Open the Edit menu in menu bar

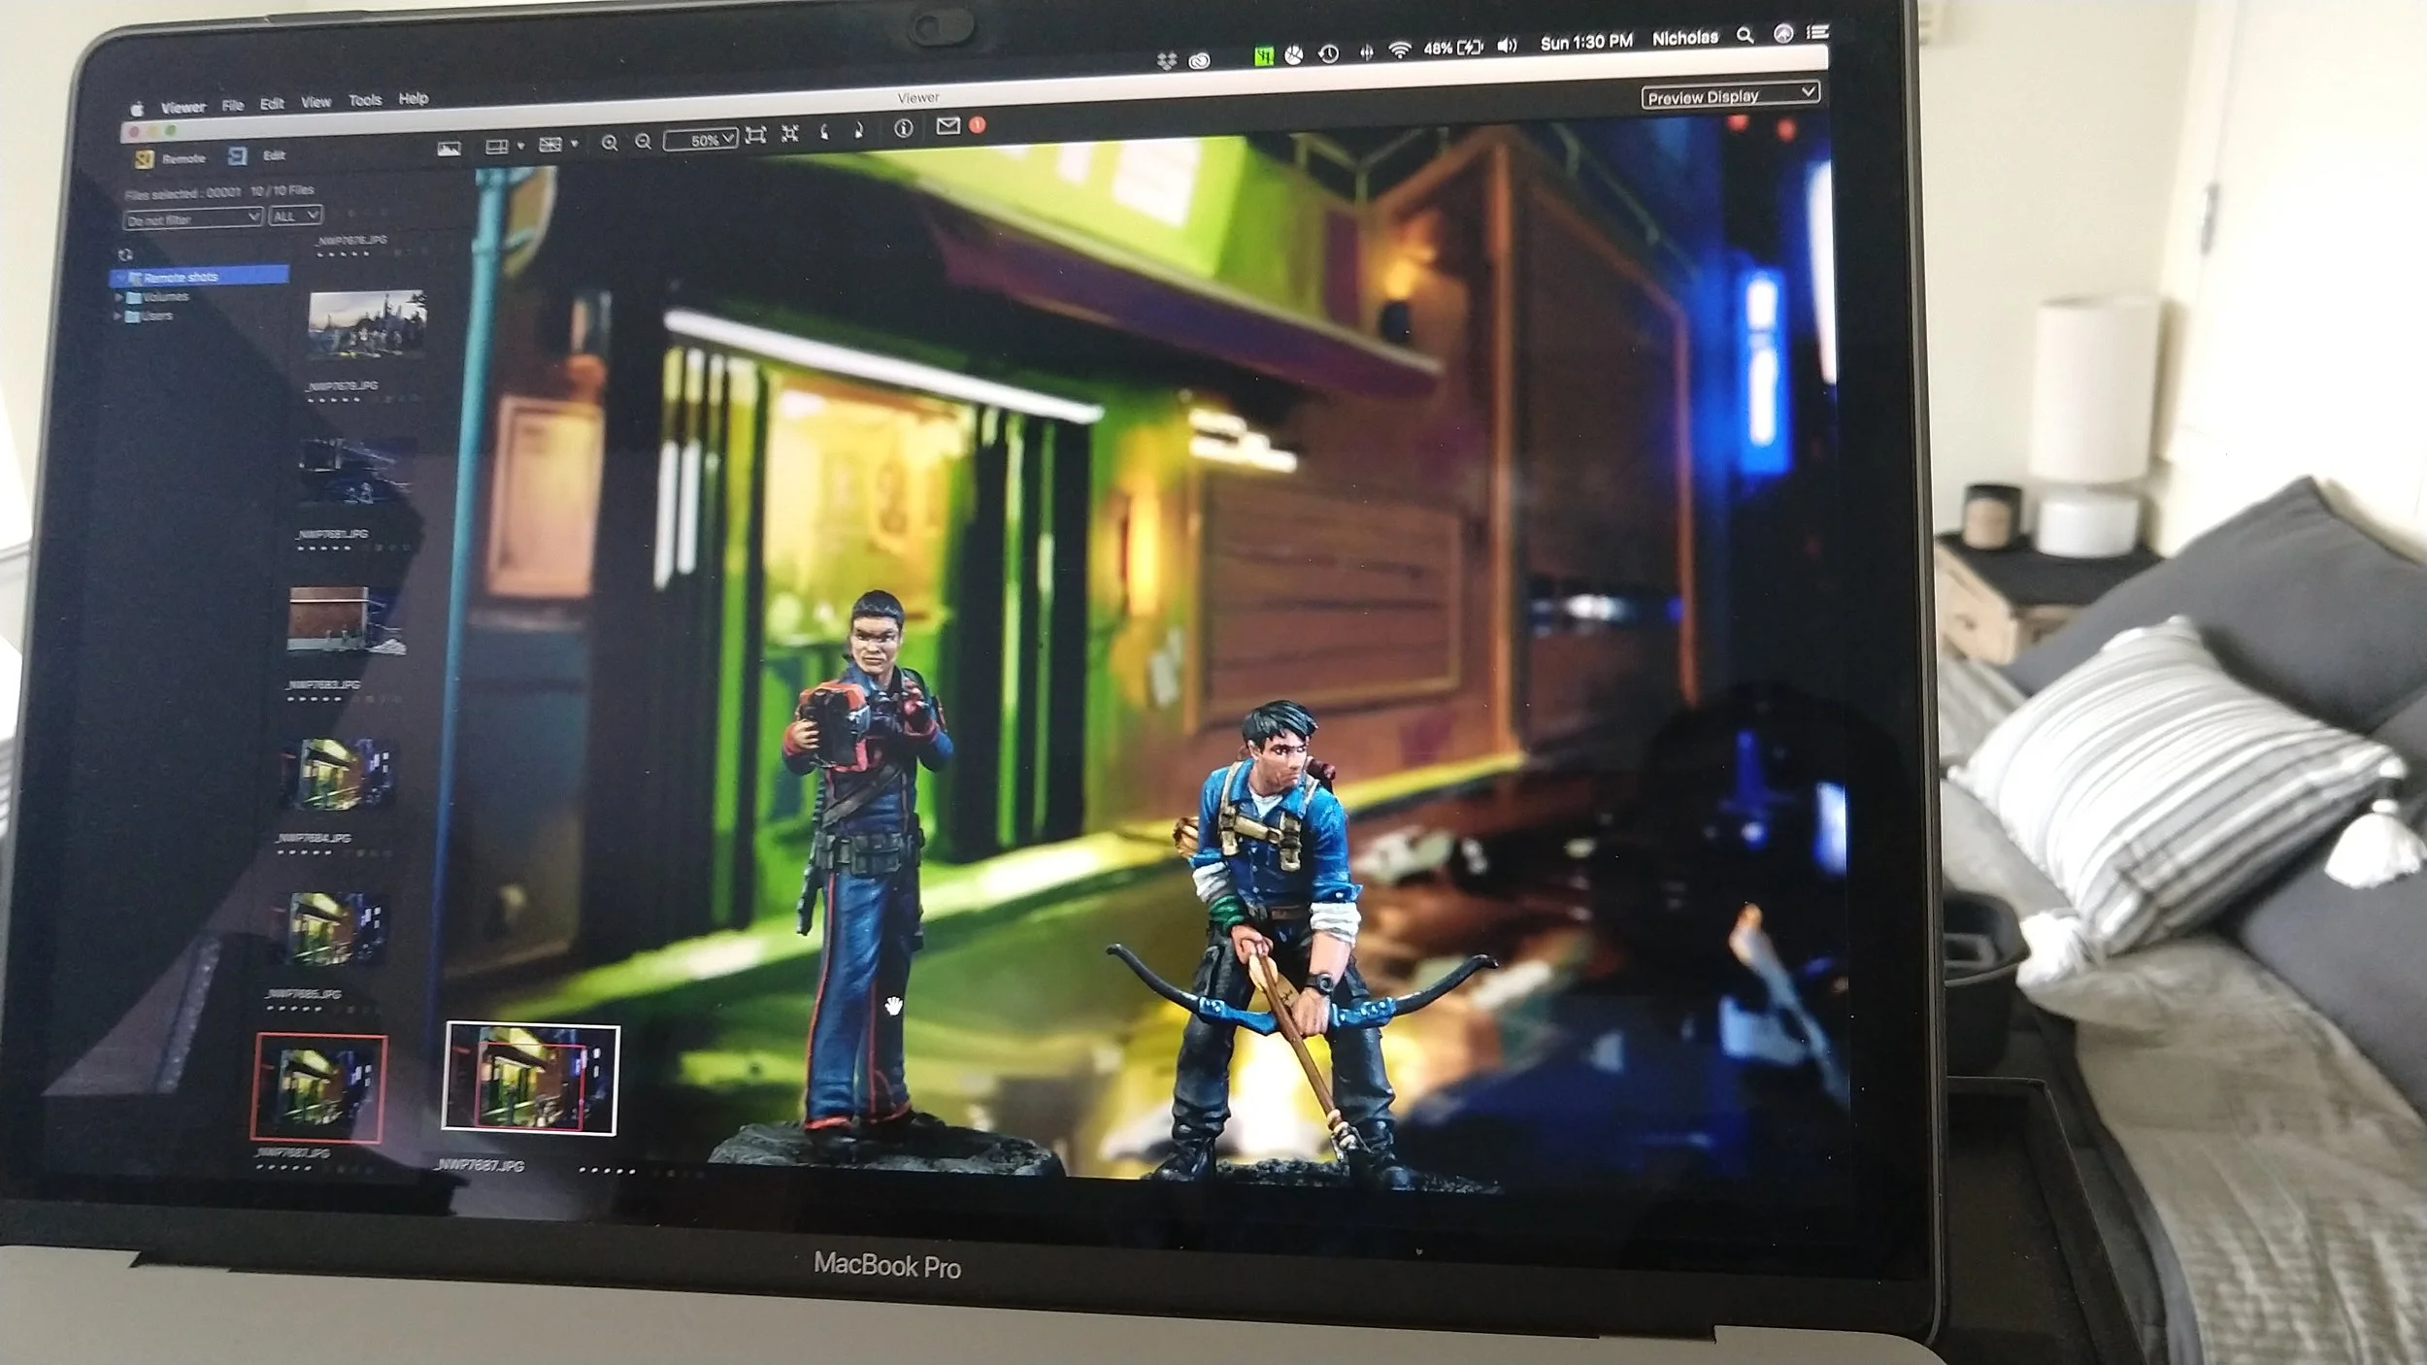(272, 103)
